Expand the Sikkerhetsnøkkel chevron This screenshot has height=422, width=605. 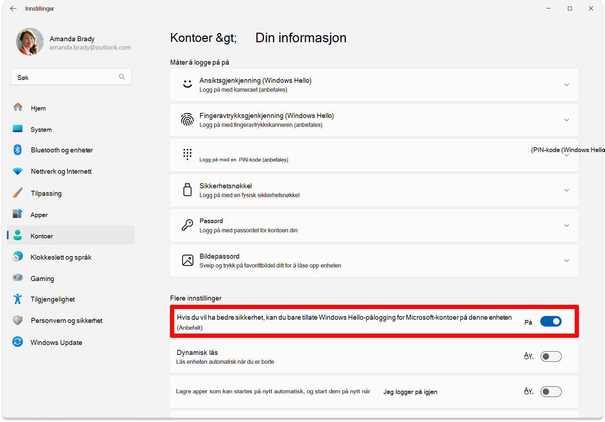[x=567, y=190]
